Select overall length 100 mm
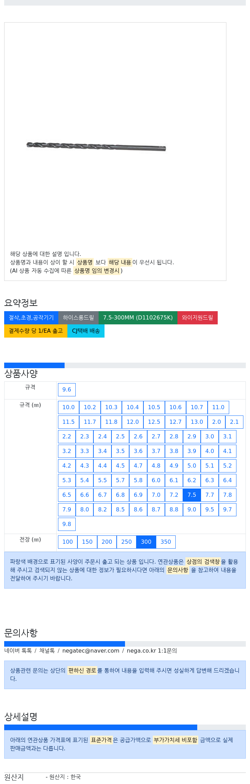This screenshot has width=250, height=784. (x=68, y=542)
